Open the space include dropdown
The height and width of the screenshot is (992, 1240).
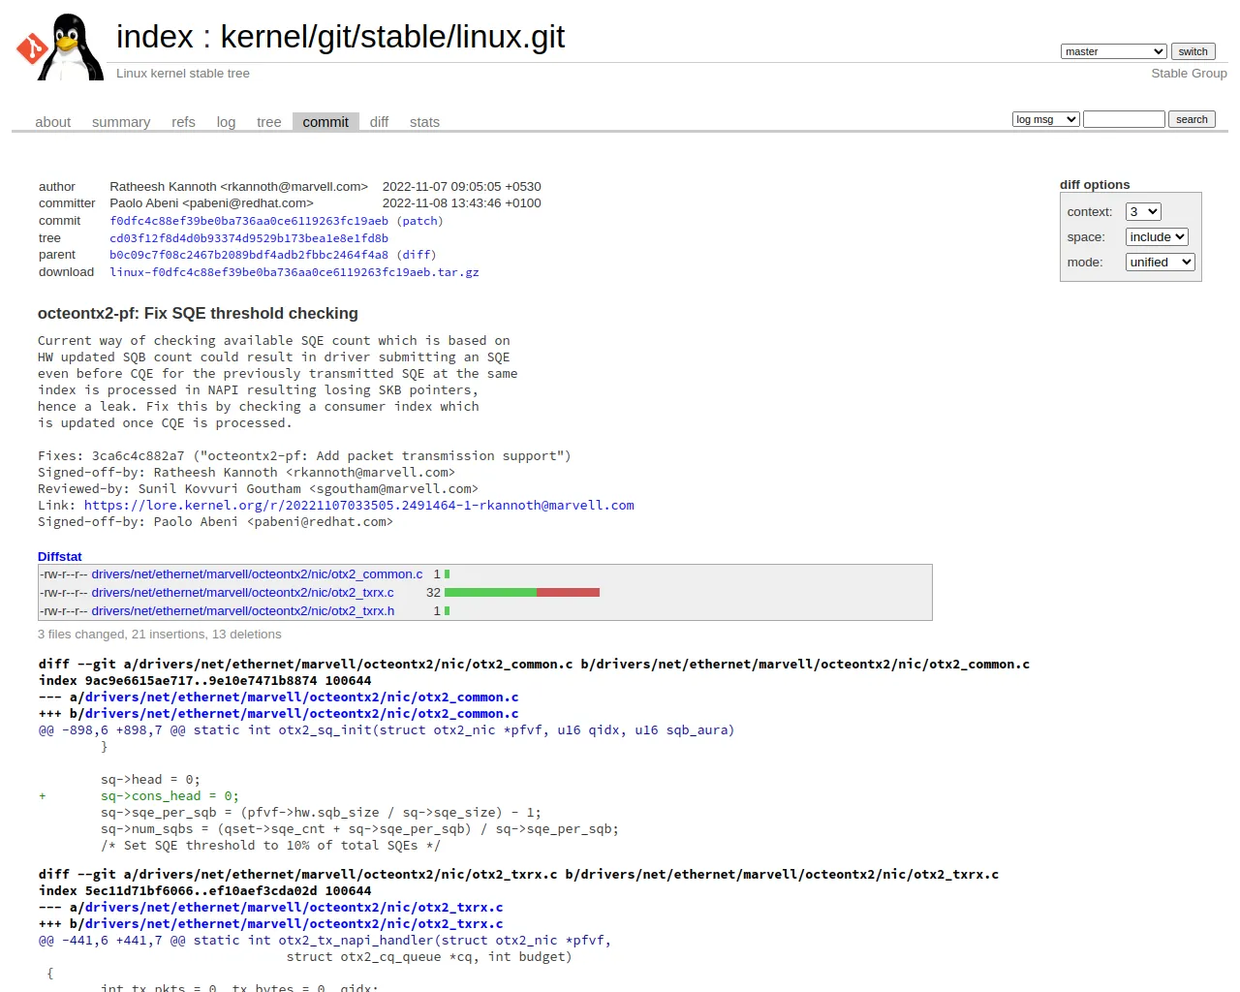[1157, 236]
